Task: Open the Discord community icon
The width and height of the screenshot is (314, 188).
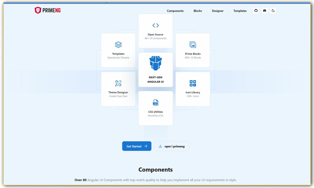Action: [x=264, y=11]
